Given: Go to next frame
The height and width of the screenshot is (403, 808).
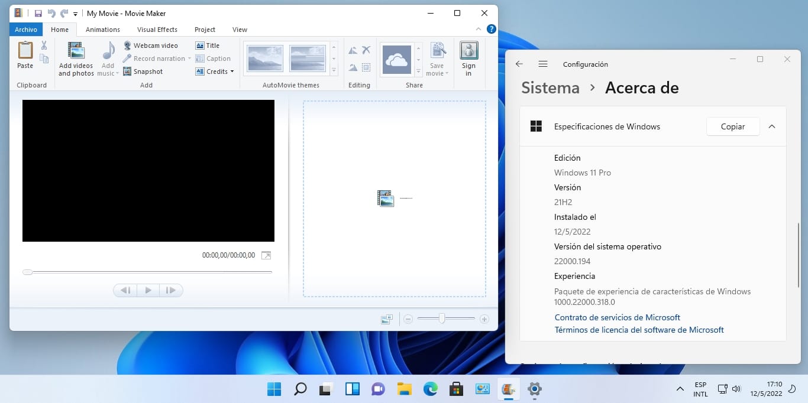Looking at the screenshot, I should [x=171, y=290].
